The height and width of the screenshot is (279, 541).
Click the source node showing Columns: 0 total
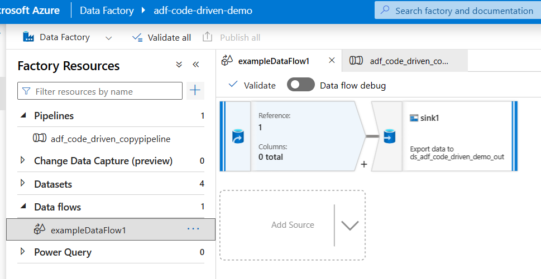(293, 136)
